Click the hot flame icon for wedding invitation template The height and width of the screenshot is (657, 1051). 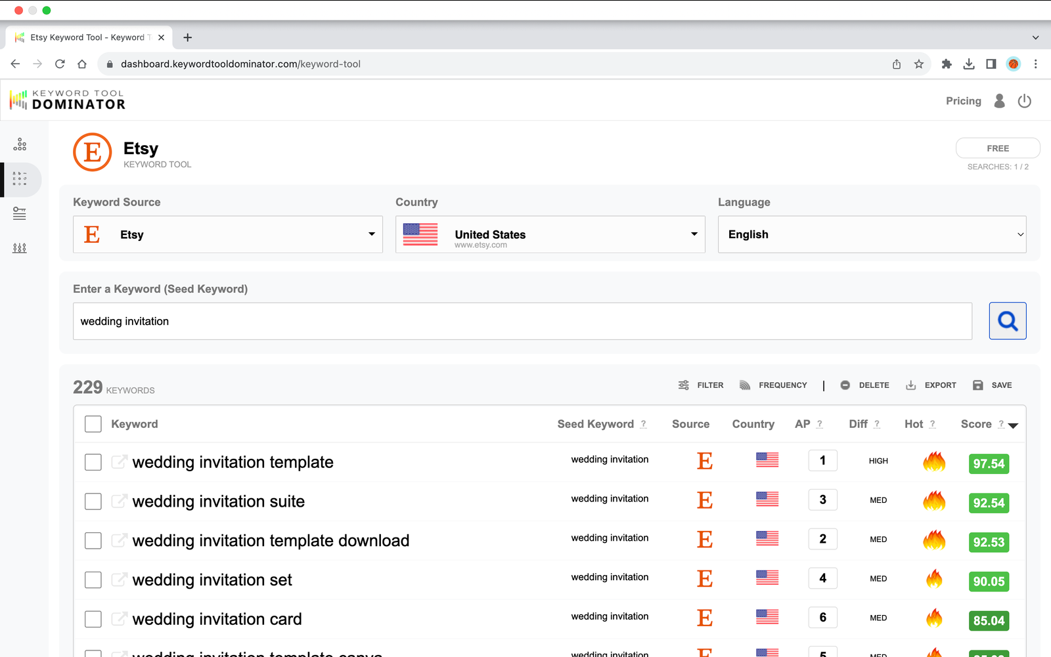click(934, 461)
